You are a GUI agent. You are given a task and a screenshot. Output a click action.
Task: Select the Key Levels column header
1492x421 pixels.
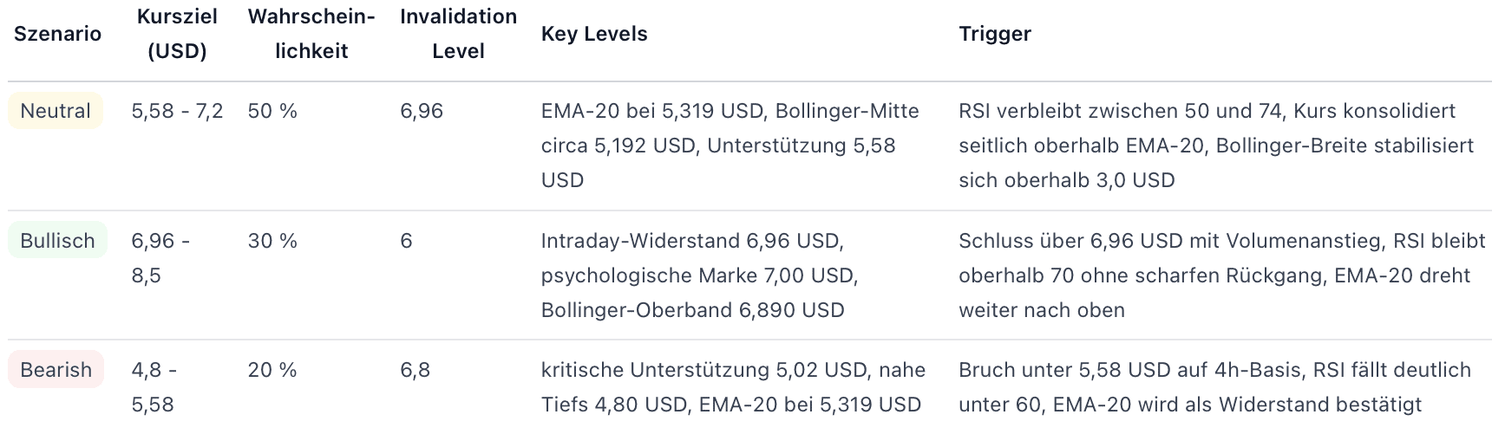tap(594, 34)
